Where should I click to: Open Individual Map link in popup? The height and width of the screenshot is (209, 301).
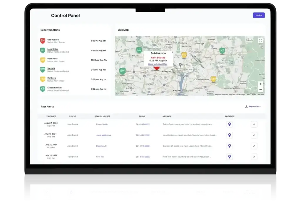158,64
